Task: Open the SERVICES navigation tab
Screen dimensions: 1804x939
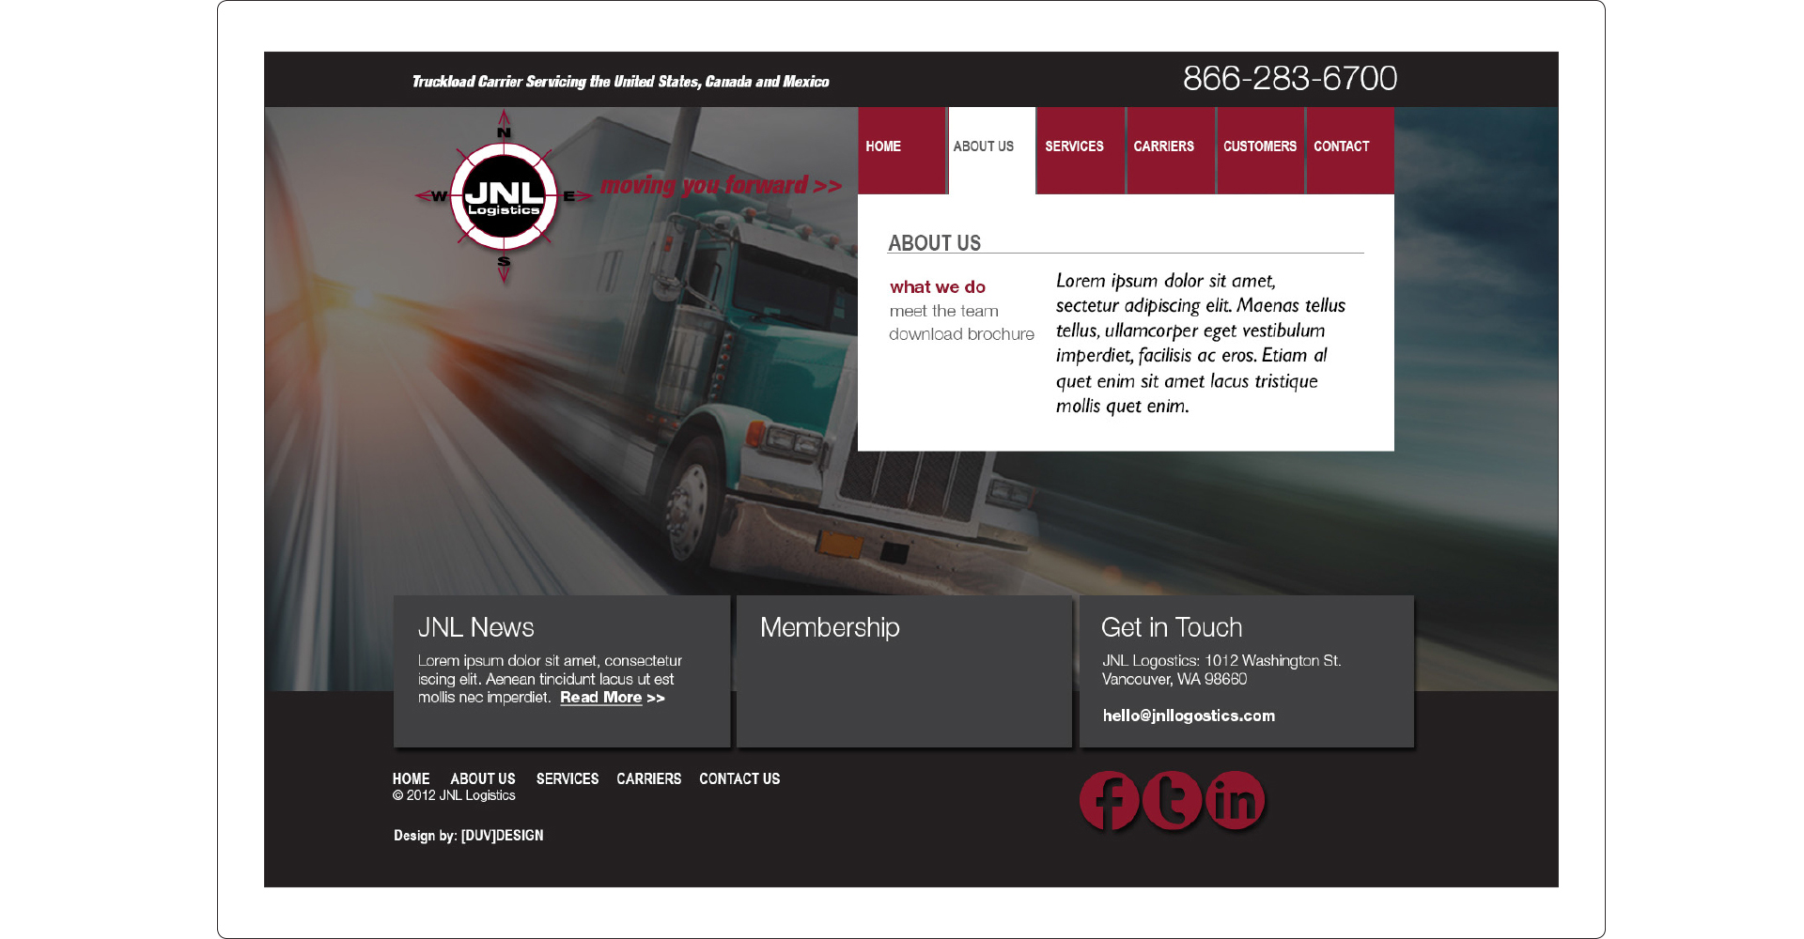Action: (x=1081, y=150)
